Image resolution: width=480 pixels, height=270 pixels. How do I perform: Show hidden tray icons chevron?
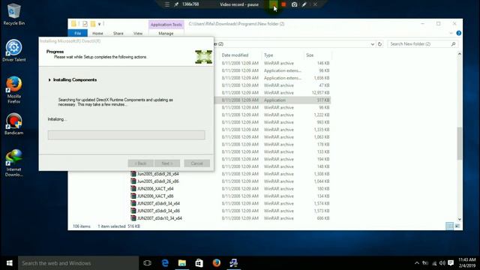pyautogui.click(x=417, y=263)
